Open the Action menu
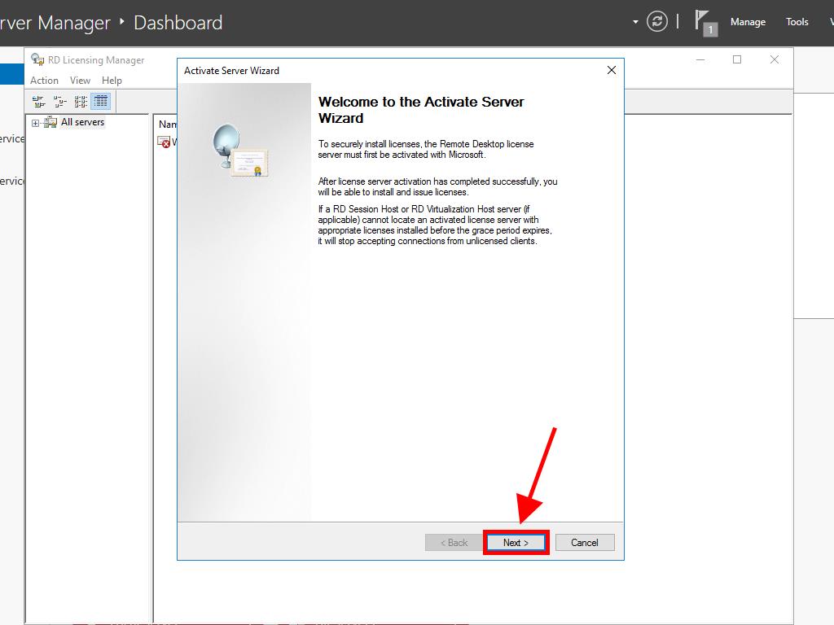The width and height of the screenshot is (834, 625). [x=44, y=81]
